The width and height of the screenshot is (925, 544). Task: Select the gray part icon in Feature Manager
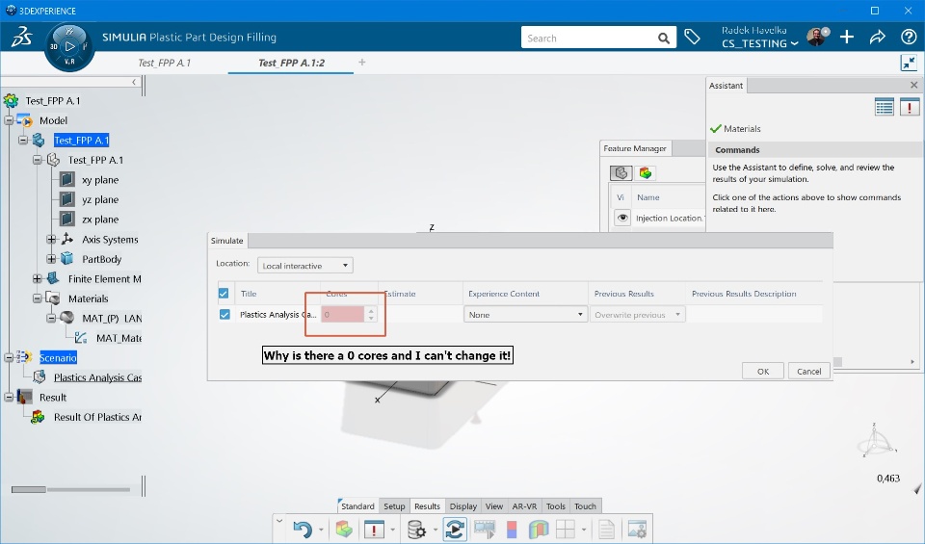click(621, 172)
